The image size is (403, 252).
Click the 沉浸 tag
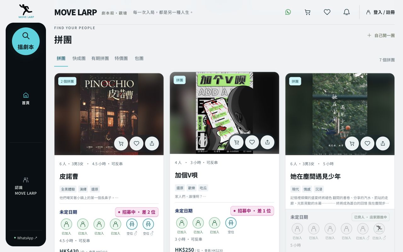[319, 189]
